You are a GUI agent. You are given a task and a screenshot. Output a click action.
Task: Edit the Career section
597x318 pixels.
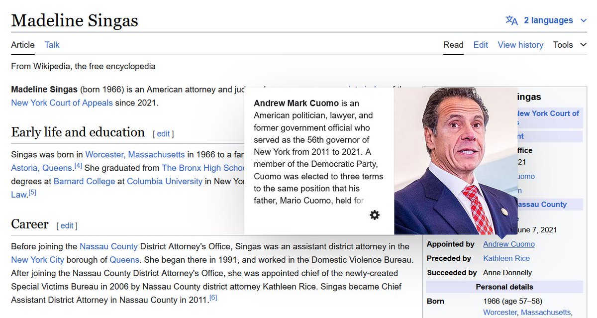click(x=67, y=226)
